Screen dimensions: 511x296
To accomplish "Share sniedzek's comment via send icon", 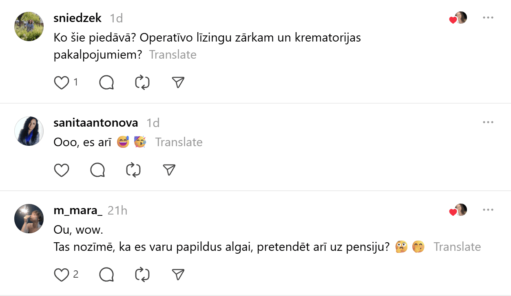I will (x=178, y=83).
